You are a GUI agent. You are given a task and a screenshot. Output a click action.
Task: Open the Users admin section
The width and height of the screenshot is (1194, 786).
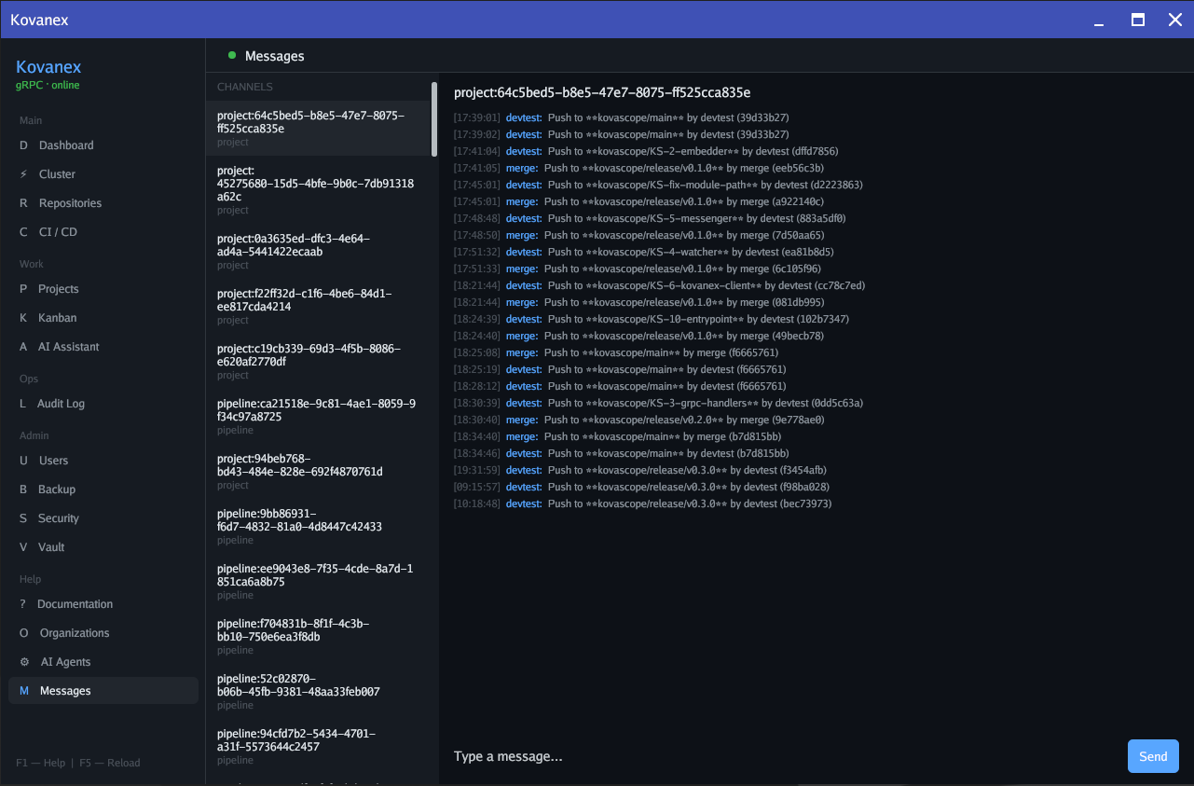54,461
